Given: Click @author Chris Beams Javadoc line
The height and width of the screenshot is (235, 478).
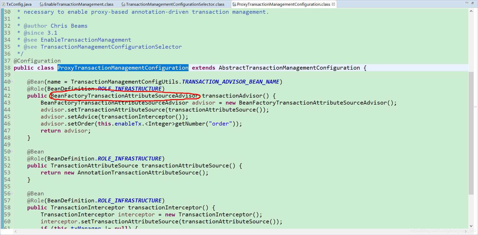Looking at the screenshot, I should [x=56, y=26].
